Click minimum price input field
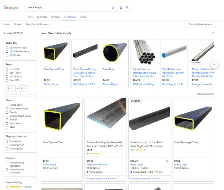Viewport: 224px width, 190px height. [x=11, y=88]
